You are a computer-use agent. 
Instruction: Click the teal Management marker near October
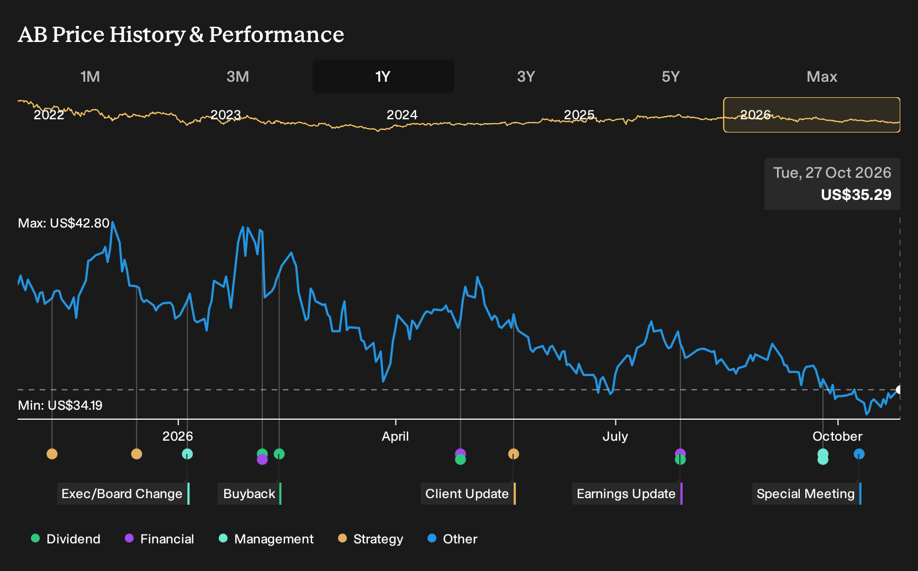click(823, 457)
